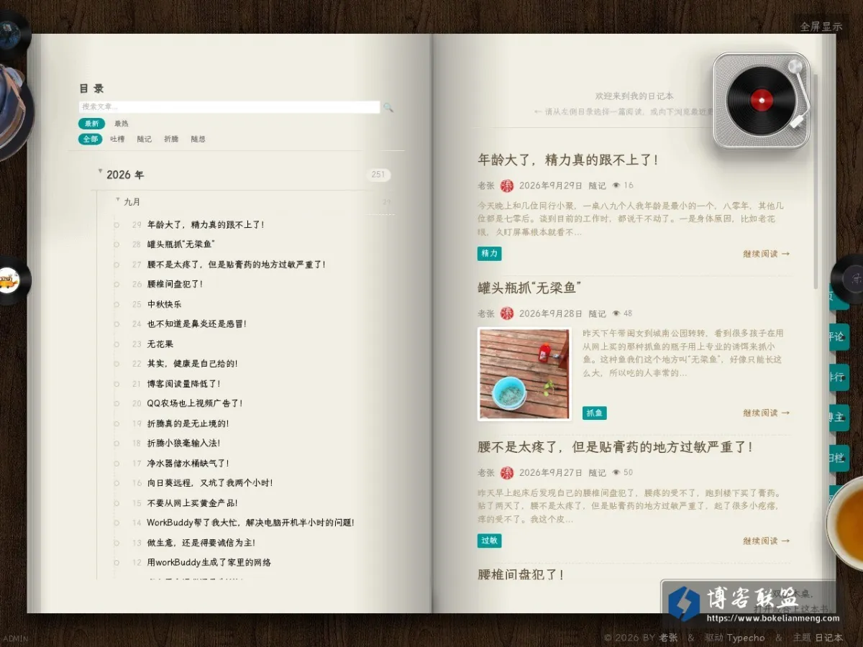Click the 抓鱼 tag label
Image resolution: width=863 pixels, height=647 pixels.
coord(595,413)
